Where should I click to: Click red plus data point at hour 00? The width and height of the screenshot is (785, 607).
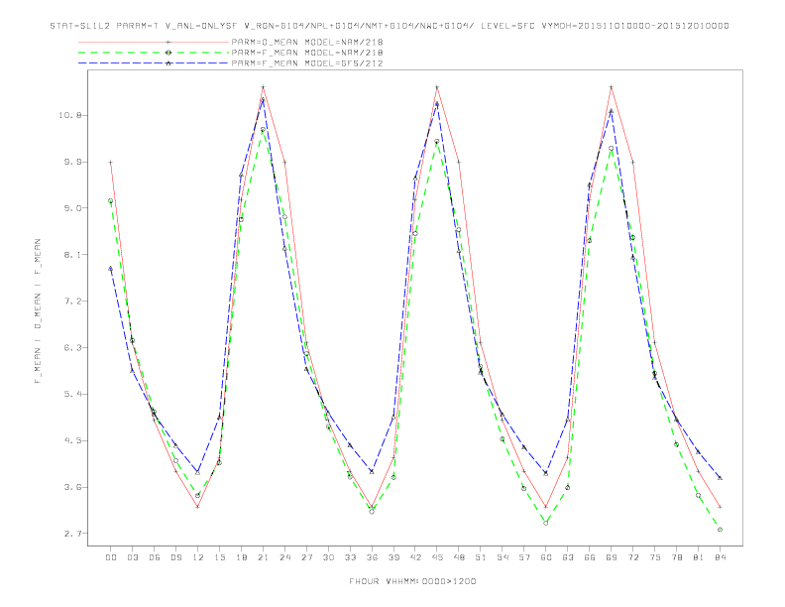[111, 163]
